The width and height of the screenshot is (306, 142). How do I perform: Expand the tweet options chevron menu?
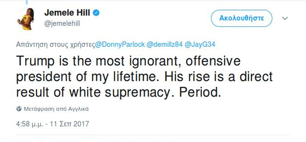pyautogui.click(x=285, y=18)
